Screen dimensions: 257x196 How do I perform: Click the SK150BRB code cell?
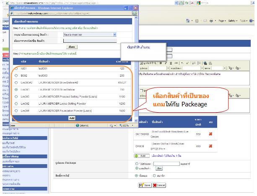[x=142, y=134]
